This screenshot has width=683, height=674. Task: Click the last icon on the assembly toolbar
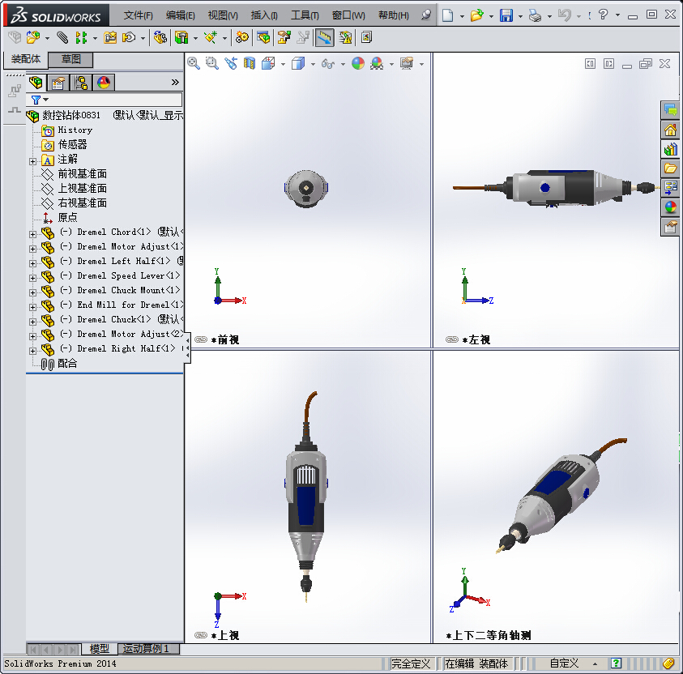tap(367, 38)
